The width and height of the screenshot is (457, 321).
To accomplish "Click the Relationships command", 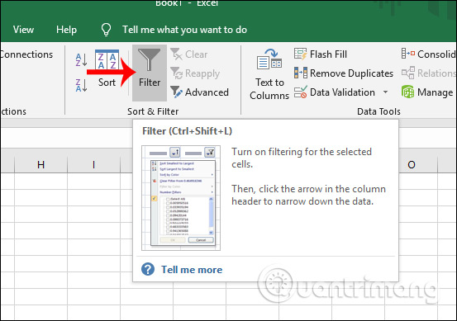I will pos(428,73).
